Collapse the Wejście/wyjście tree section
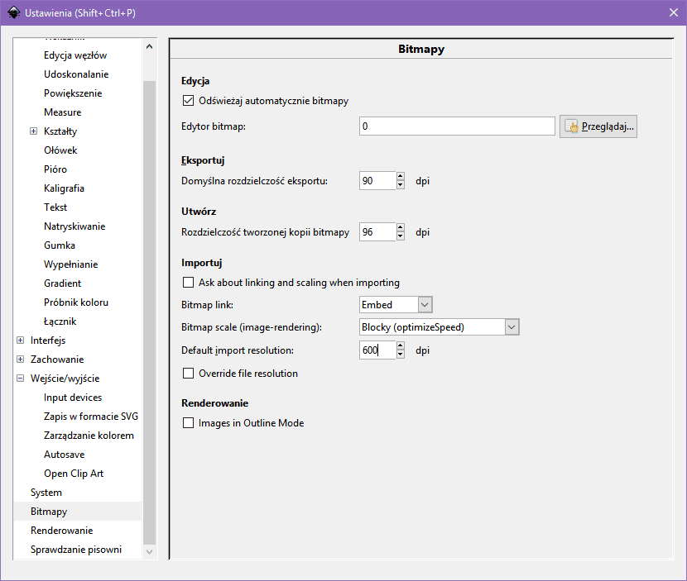Screen dimensions: 687x581 20,379
